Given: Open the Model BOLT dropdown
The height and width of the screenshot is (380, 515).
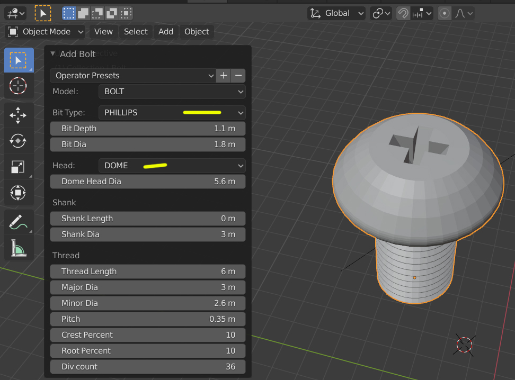Looking at the screenshot, I should tap(172, 92).
